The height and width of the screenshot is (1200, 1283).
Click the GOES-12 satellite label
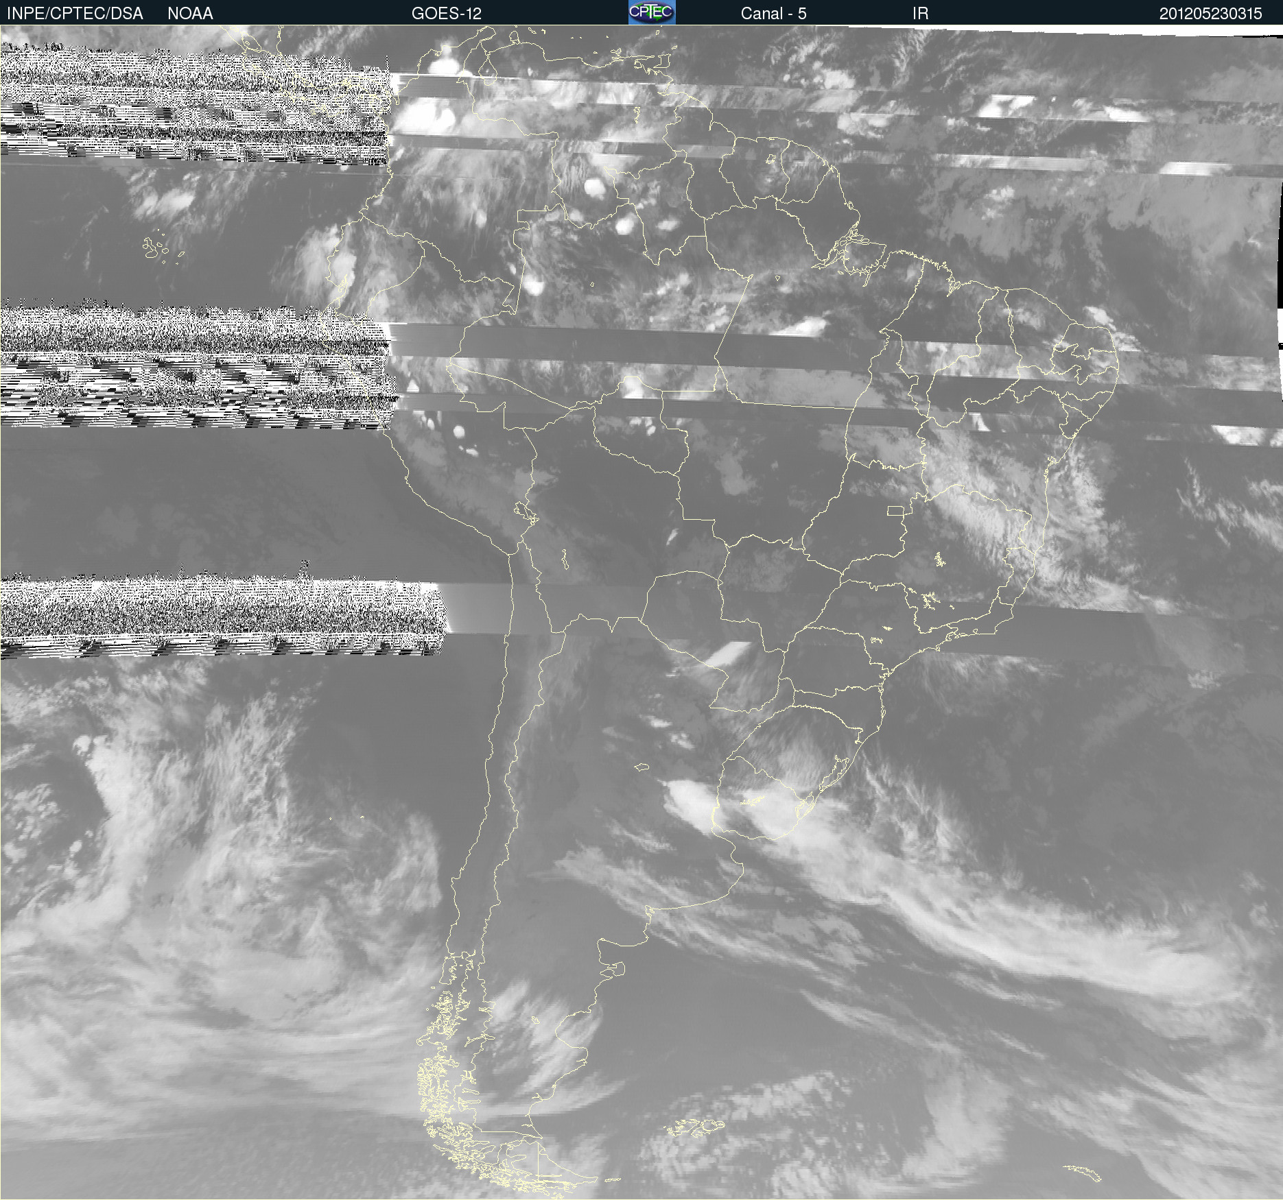coord(447,13)
